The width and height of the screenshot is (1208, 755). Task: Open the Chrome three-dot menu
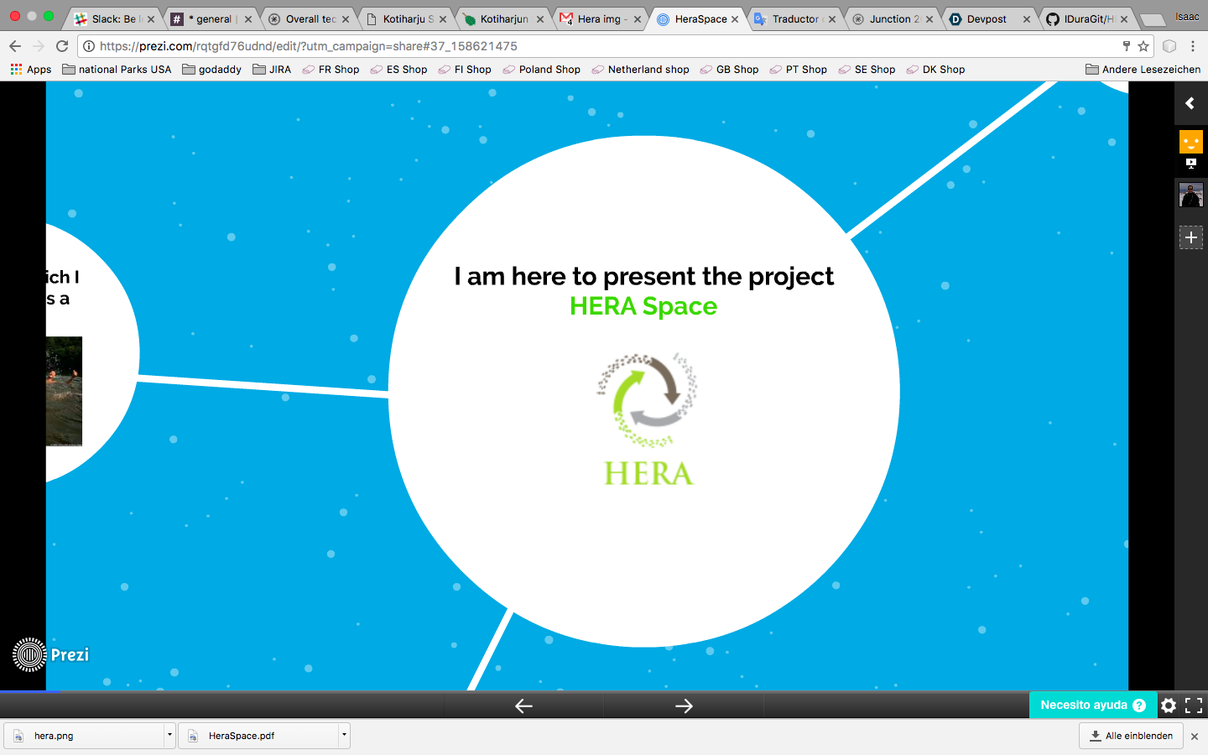[x=1193, y=46]
